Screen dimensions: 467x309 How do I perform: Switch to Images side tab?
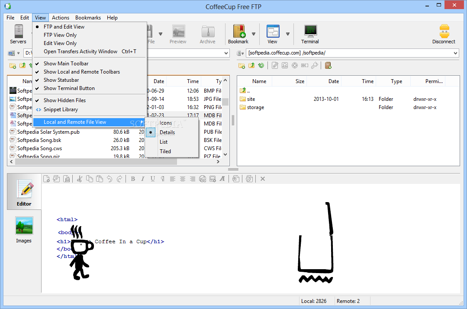point(24,230)
